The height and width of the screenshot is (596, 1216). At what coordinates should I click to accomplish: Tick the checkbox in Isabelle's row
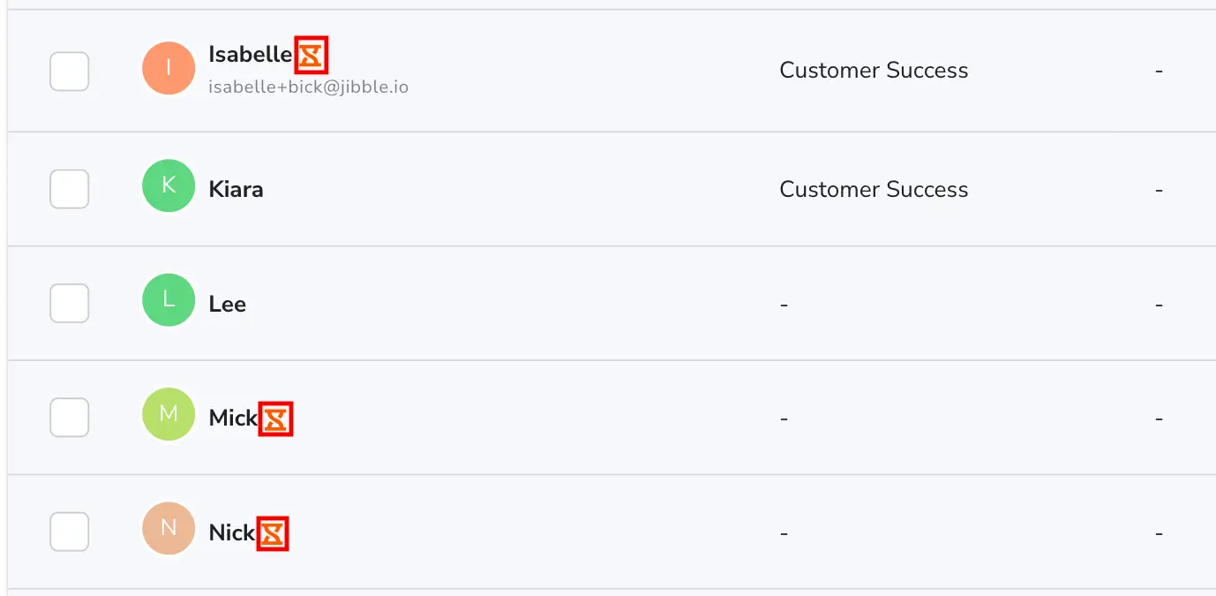tap(69, 72)
